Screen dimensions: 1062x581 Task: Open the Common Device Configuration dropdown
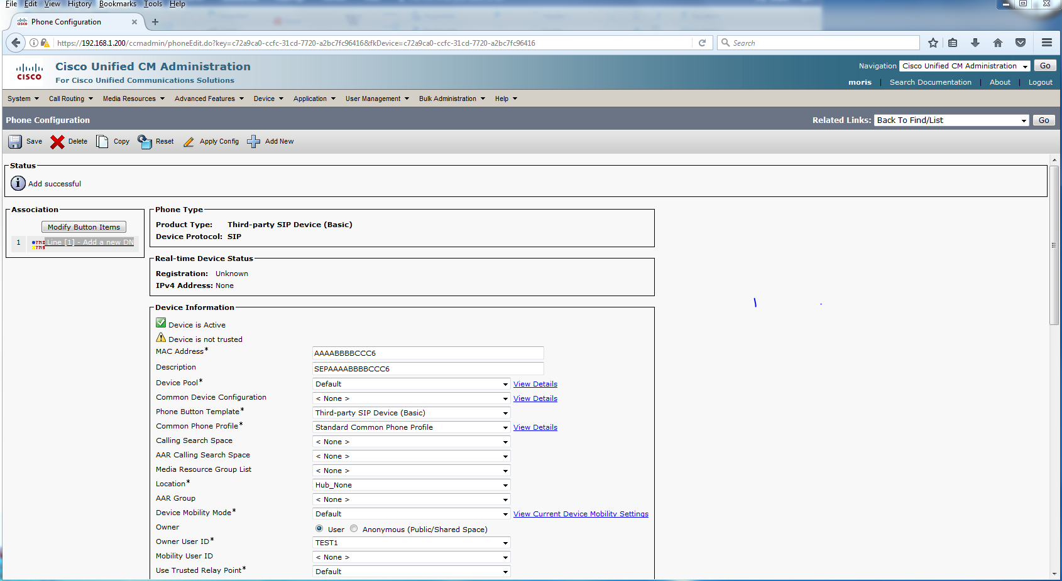tap(412, 398)
